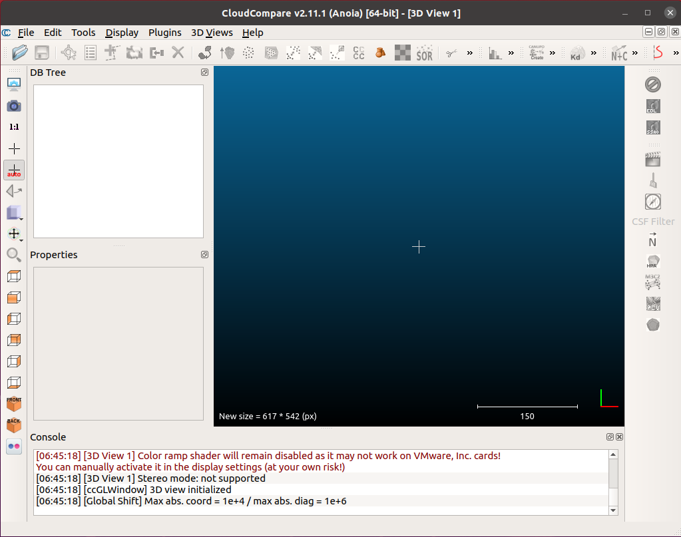Toggle the auto pivot button
The image size is (681, 537).
(x=14, y=170)
